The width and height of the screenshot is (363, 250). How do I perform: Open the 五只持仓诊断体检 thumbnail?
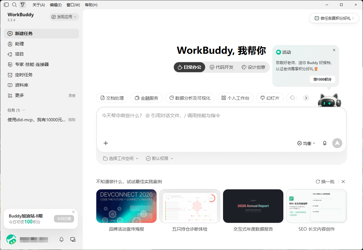coord(190,206)
